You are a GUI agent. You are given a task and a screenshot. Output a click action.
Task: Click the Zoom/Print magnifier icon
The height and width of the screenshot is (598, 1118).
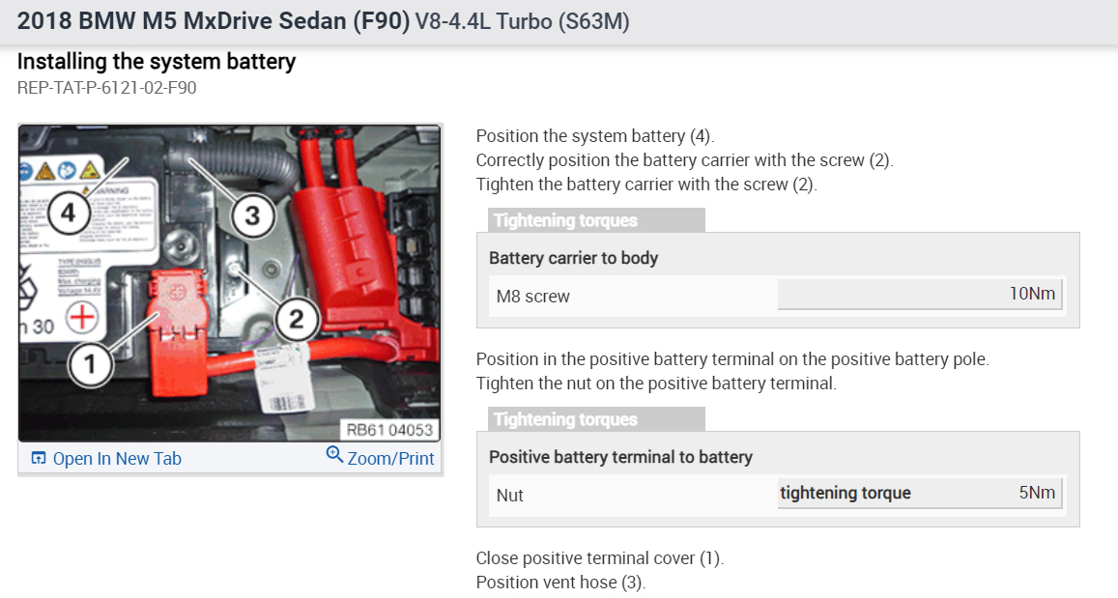click(334, 455)
